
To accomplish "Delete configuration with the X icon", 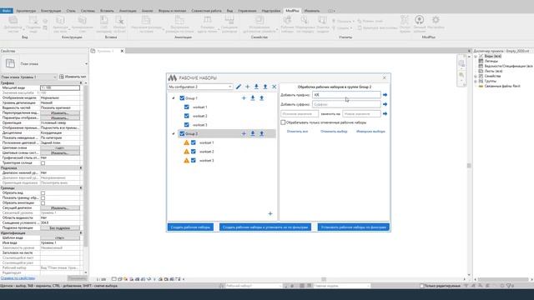I will (x=275, y=87).
